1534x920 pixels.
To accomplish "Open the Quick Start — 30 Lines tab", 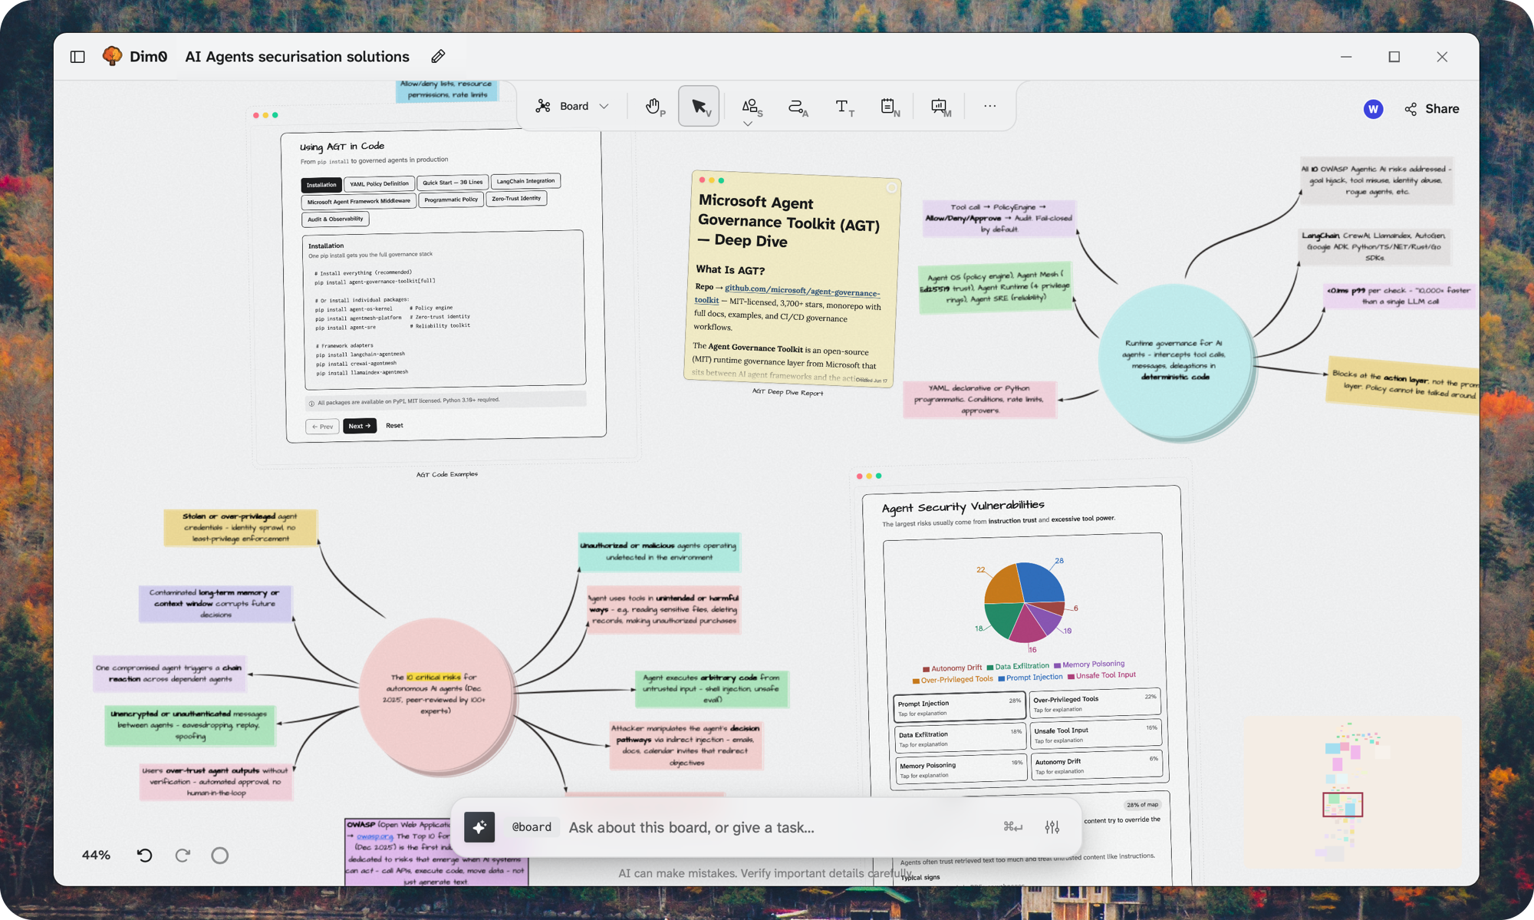I will coord(453,183).
